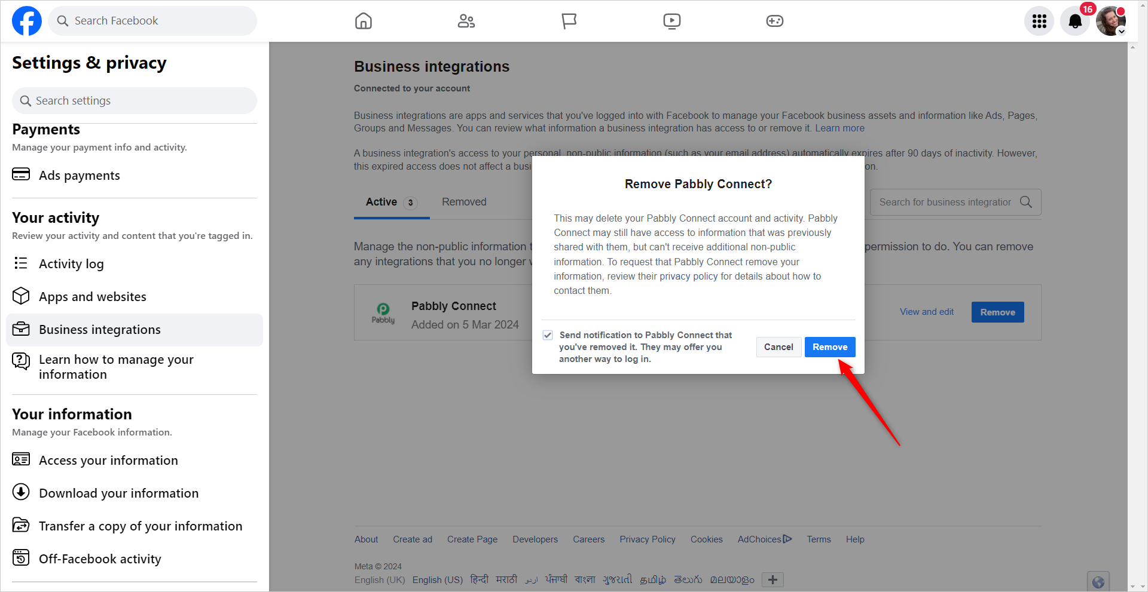Screen dimensions: 1148x592
Task: Click the Transfer a copy folder icon
Action: pyautogui.click(x=21, y=524)
